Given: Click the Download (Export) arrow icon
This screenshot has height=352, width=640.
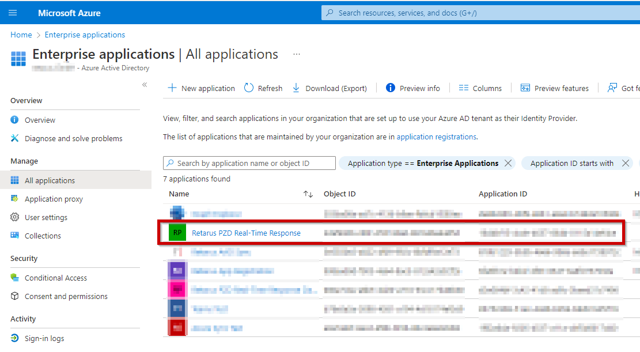Looking at the screenshot, I should [x=296, y=88].
